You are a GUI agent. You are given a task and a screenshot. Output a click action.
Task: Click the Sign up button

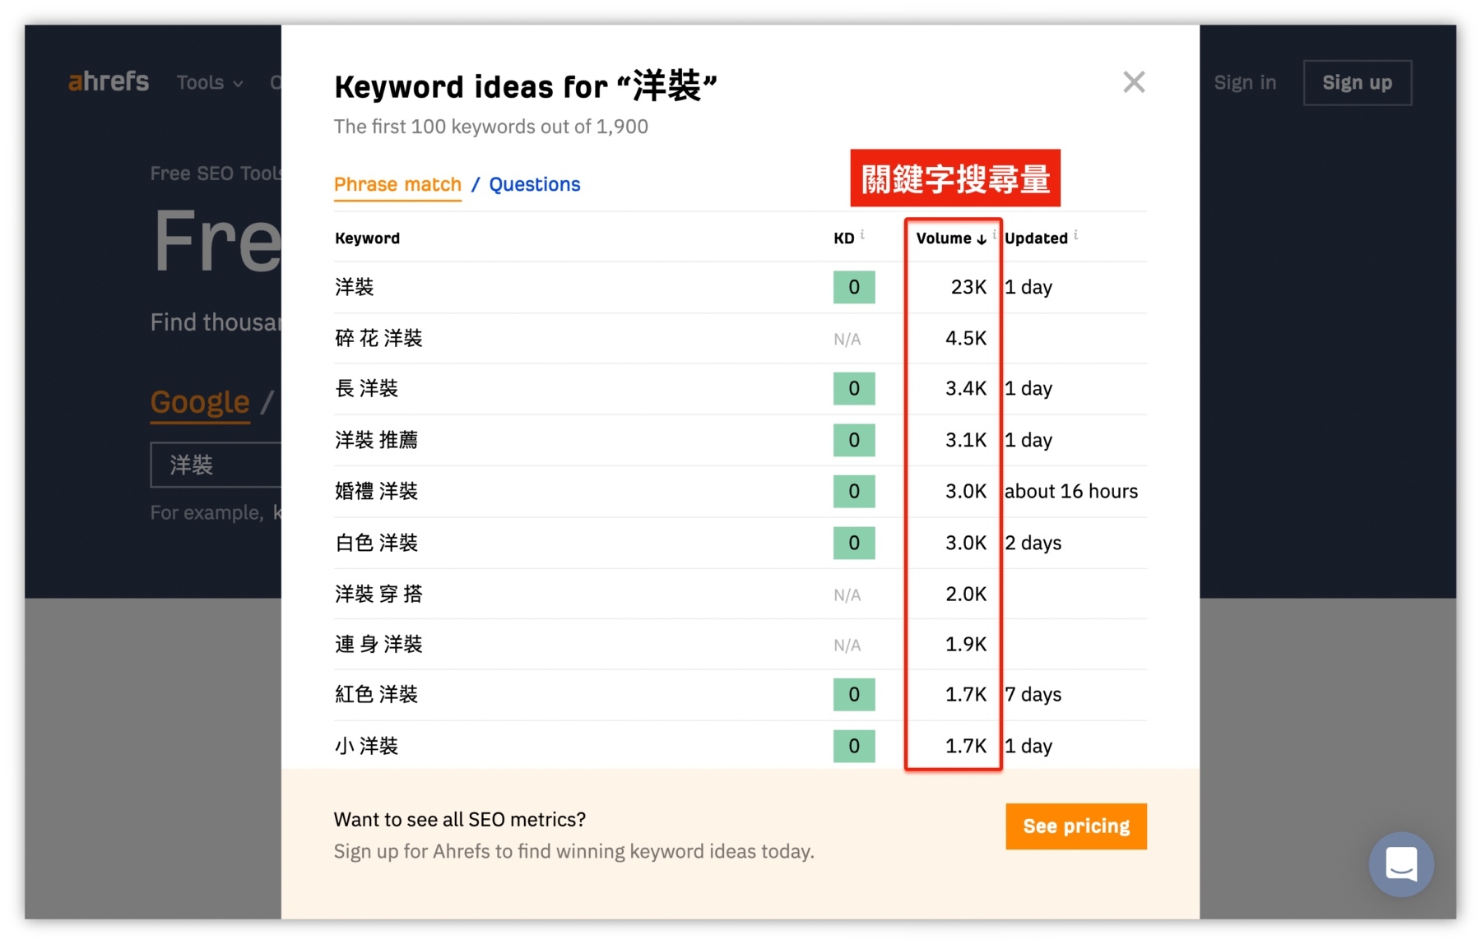pyautogui.click(x=1357, y=82)
